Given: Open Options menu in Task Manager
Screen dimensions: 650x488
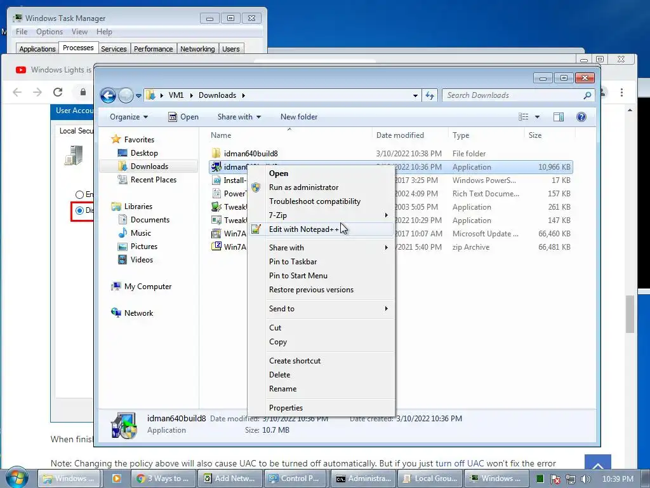Looking at the screenshot, I should [50, 32].
